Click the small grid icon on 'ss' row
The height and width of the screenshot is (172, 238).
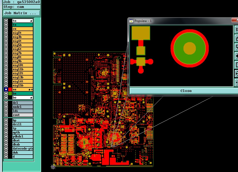(32, 90)
